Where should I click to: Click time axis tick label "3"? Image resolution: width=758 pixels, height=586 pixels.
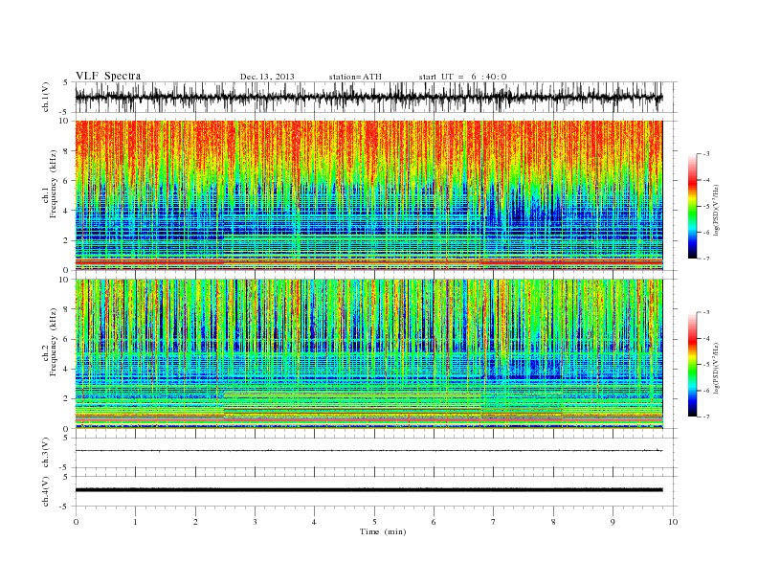pyautogui.click(x=256, y=522)
